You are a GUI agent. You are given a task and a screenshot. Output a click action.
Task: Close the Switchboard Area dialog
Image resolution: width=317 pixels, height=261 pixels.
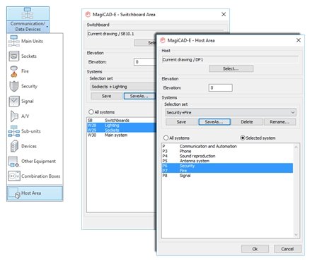(x=224, y=14)
